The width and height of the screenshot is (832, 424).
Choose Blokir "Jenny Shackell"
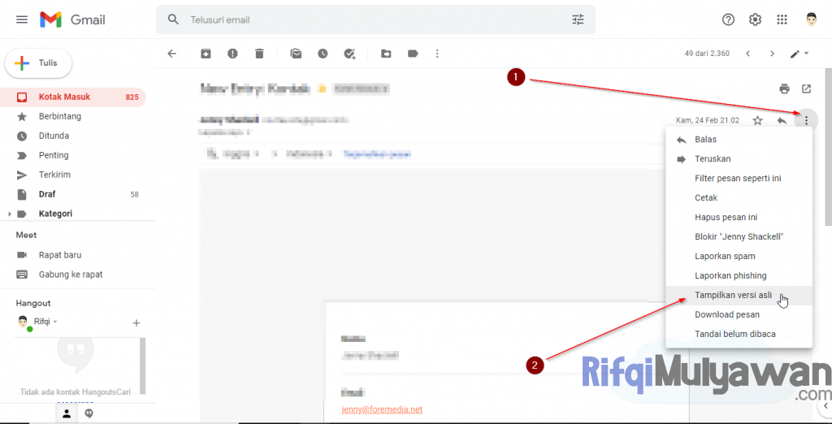coord(739,236)
